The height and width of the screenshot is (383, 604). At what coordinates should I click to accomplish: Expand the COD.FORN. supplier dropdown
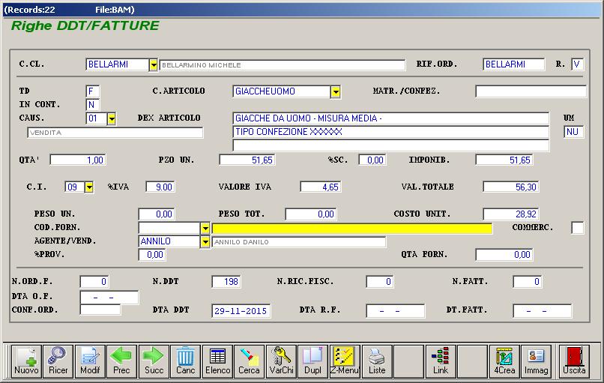coord(205,228)
